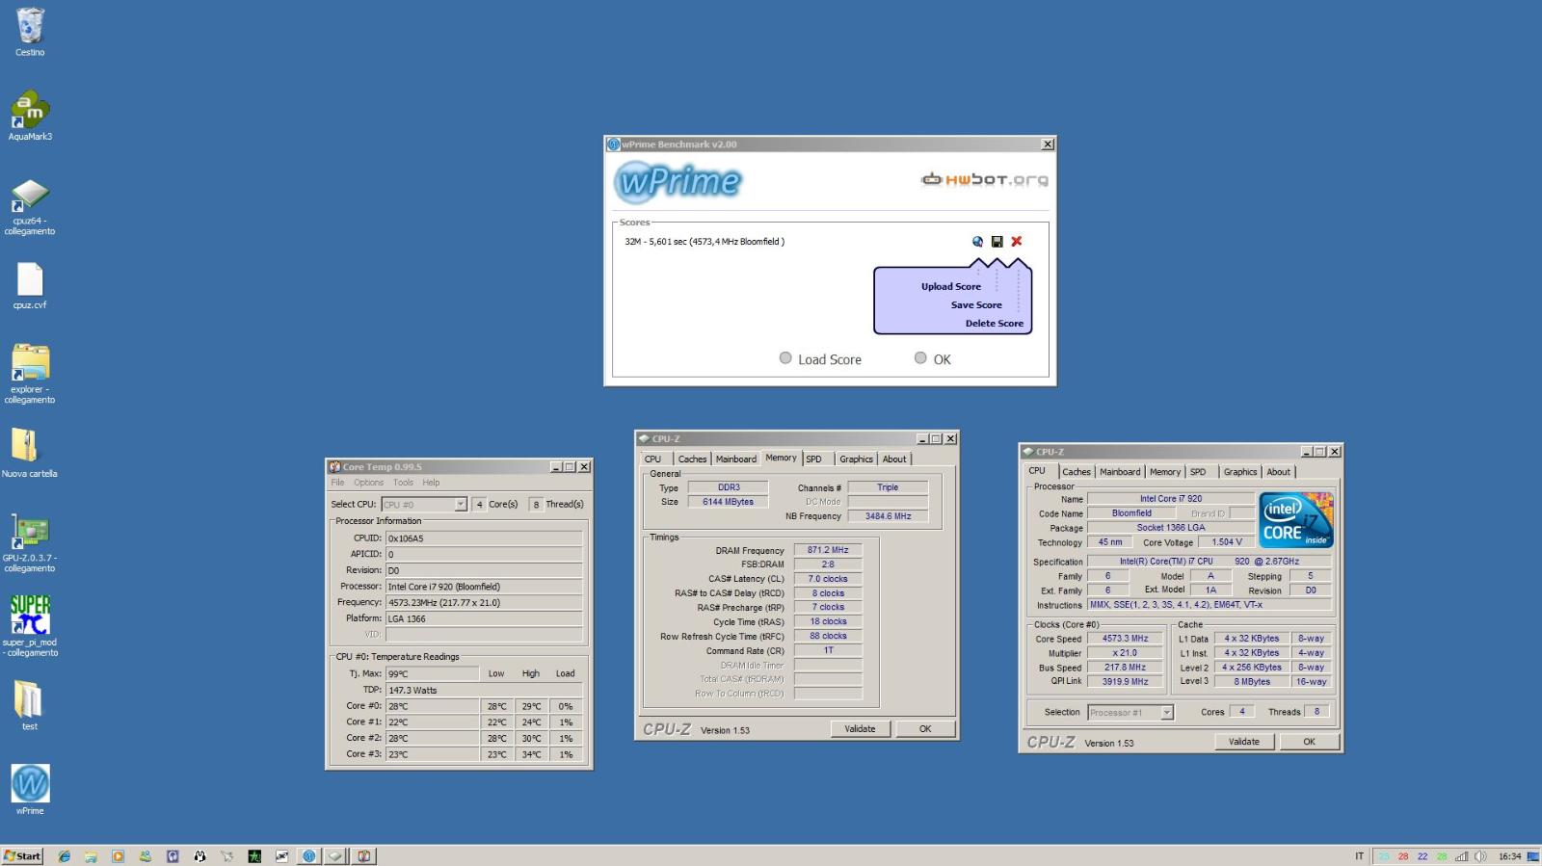Click the red X delete score icon
This screenshot has width=1542, height=866.
(1016, 242)
